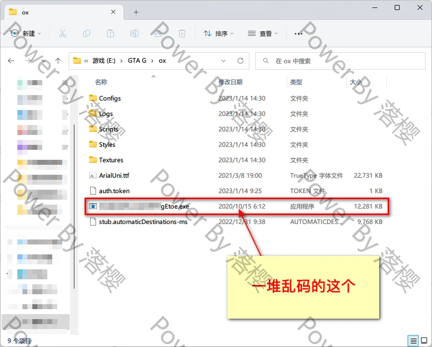Select stub.automaticDestinations-ms file
Viewport: 432px width, 347px height.
click(143, 222)
